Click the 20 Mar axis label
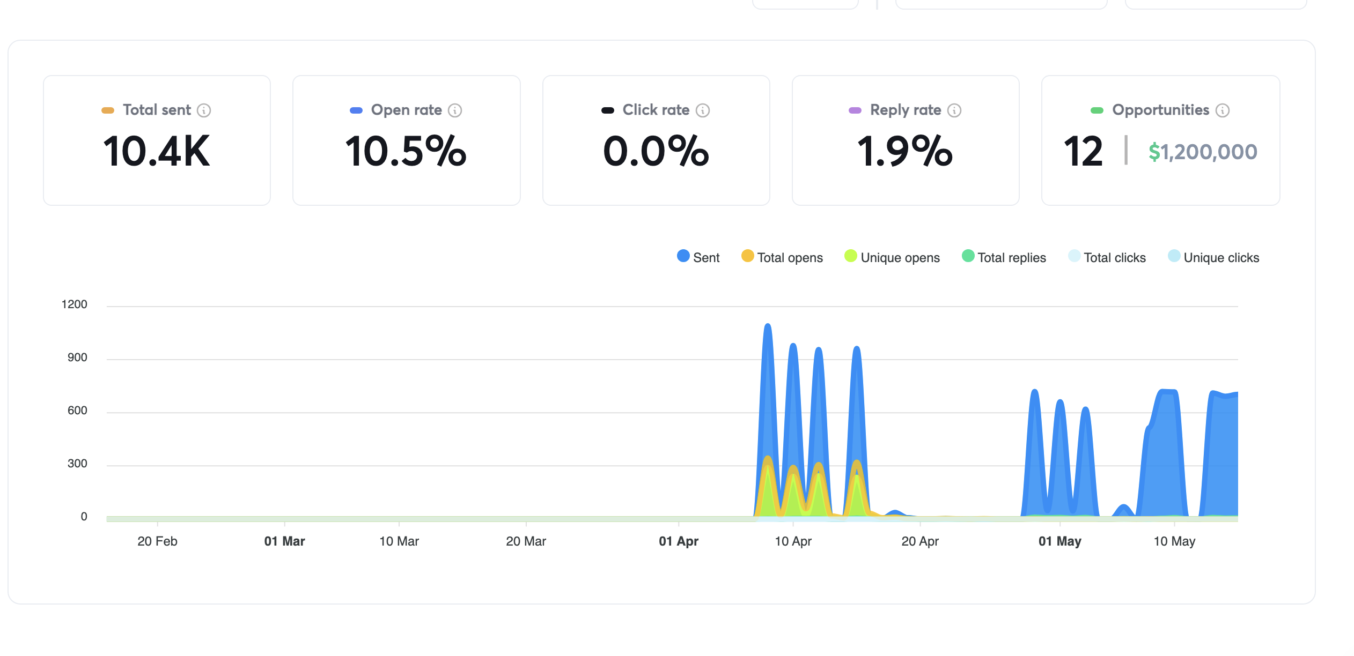This screenshot has width=1354, height=656. (526, 541)
